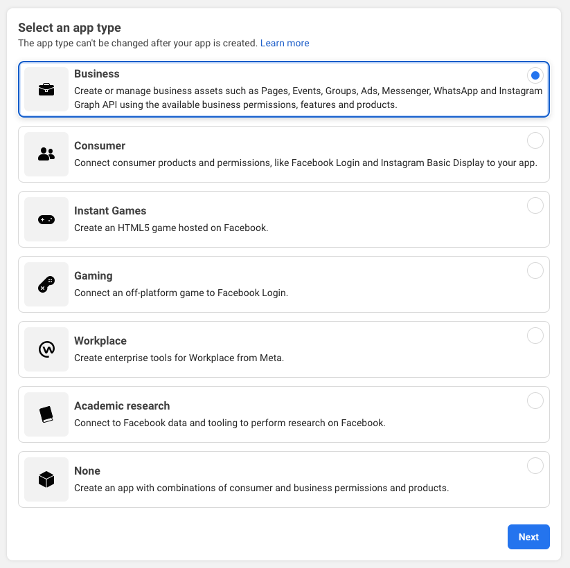Click the Academic research book icon
This screenshot has height=568, width=570.
click(46, 414)
